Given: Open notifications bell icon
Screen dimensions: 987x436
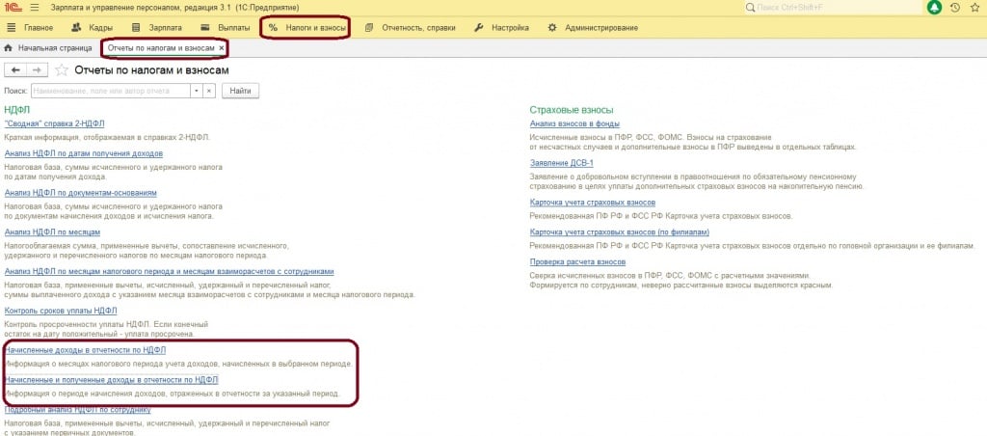Looking at the screenshot, I should tap(935, 8).
